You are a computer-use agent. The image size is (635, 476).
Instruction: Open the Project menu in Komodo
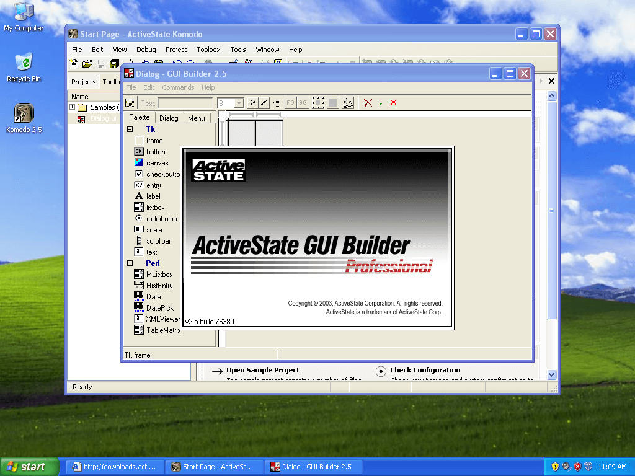[176, 50]
